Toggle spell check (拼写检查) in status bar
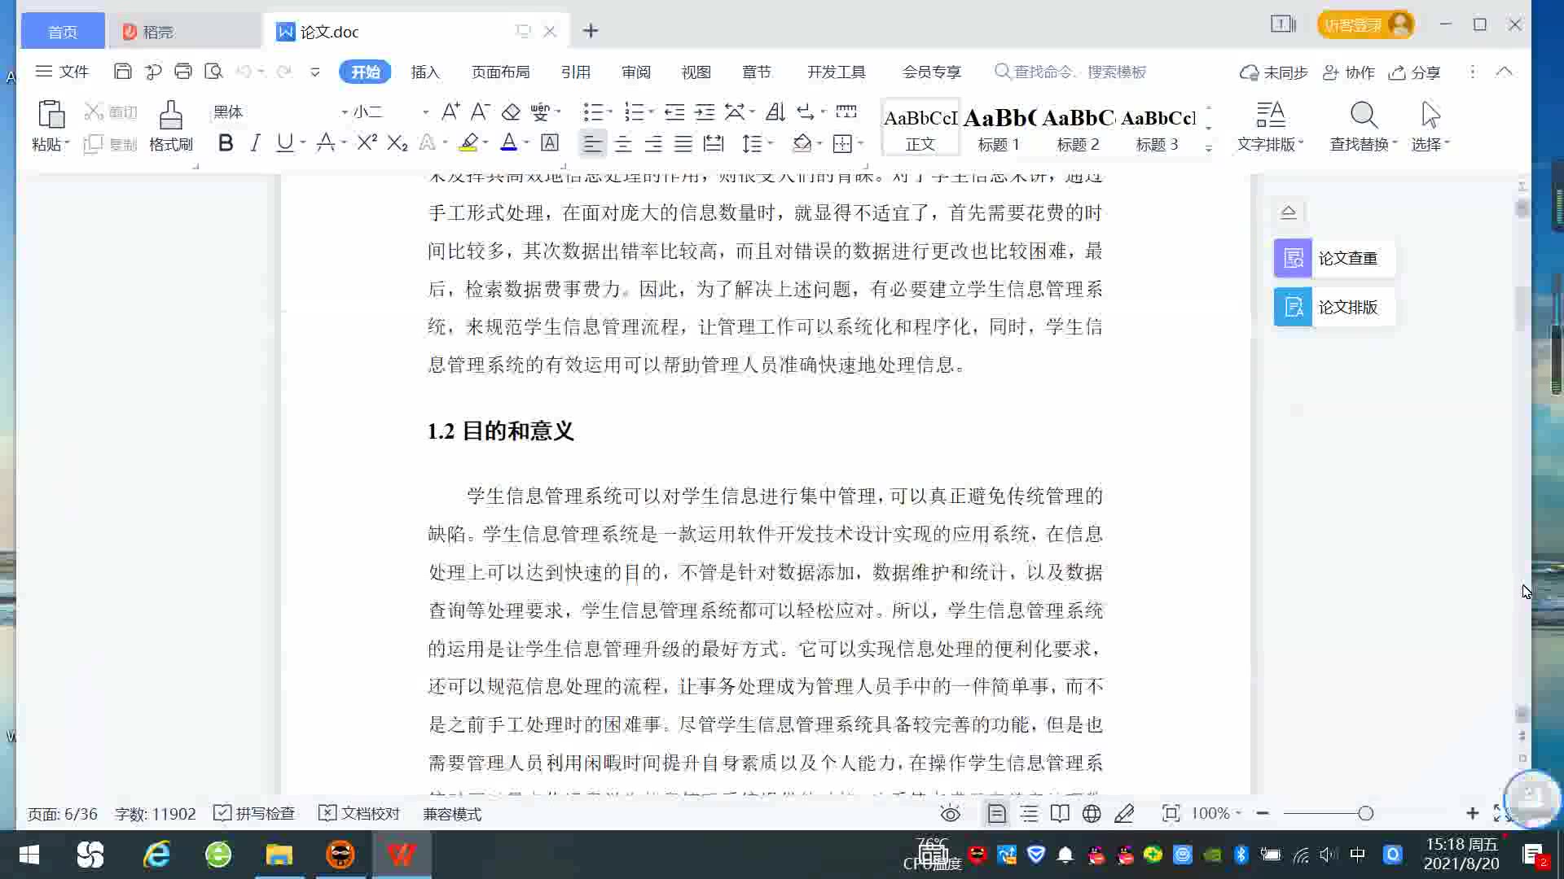The image size is (1564, 879). click(x=254, y=813)
